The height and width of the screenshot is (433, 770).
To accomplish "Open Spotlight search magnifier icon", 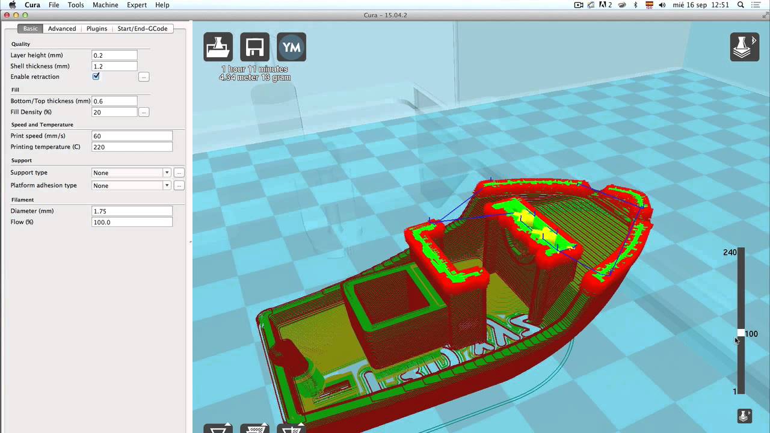I will pos(741,5).
